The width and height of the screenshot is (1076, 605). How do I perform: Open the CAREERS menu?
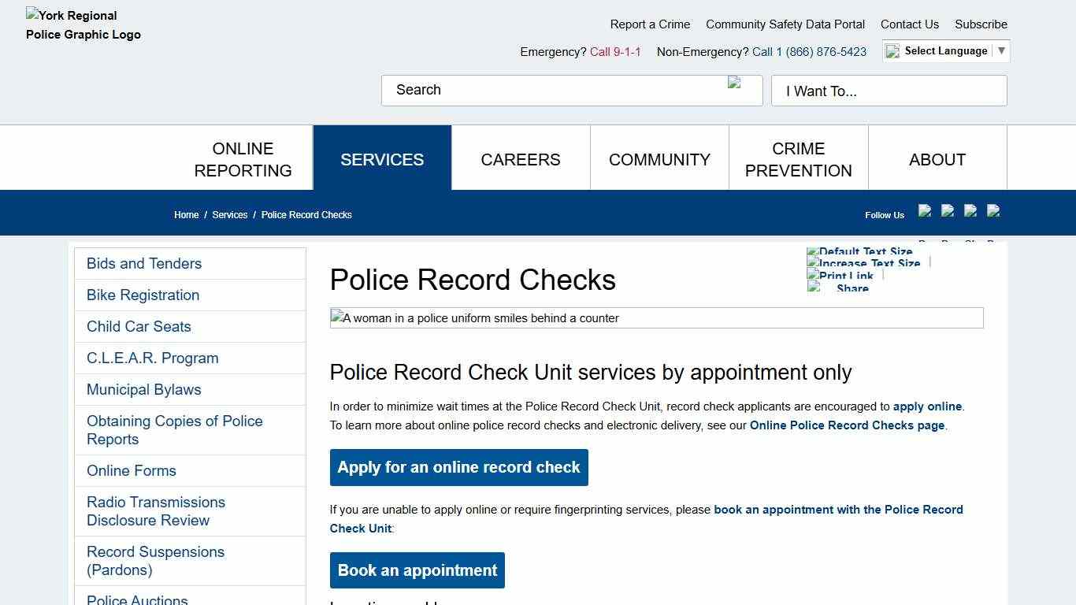point(520,159)
